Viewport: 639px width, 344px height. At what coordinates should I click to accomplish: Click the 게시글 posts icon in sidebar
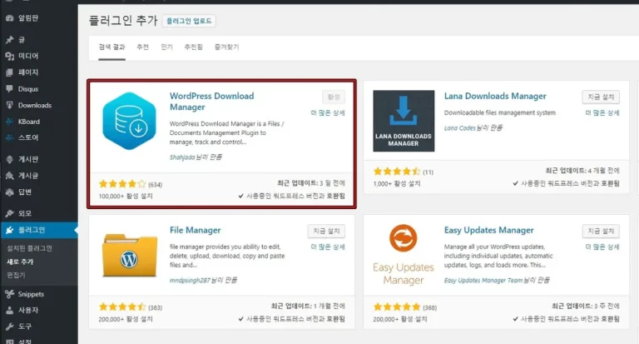click(x=10, y=176)
